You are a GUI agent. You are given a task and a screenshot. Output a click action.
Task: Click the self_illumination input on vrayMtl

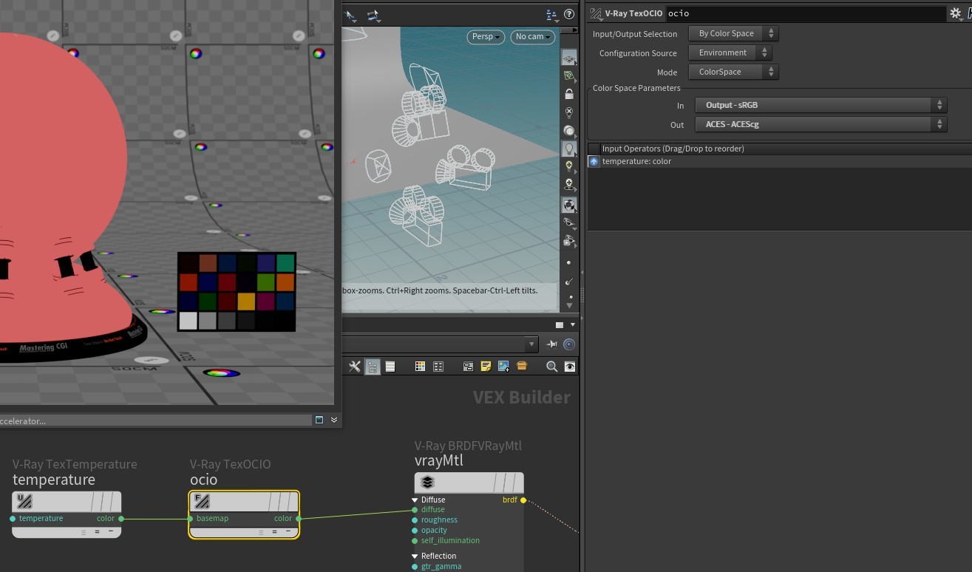415,541
